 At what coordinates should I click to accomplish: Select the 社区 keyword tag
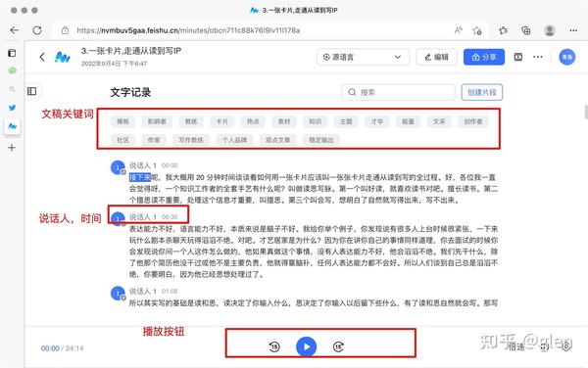pos(123,140)
